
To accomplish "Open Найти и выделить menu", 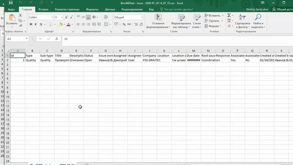I will pos(258,21).
